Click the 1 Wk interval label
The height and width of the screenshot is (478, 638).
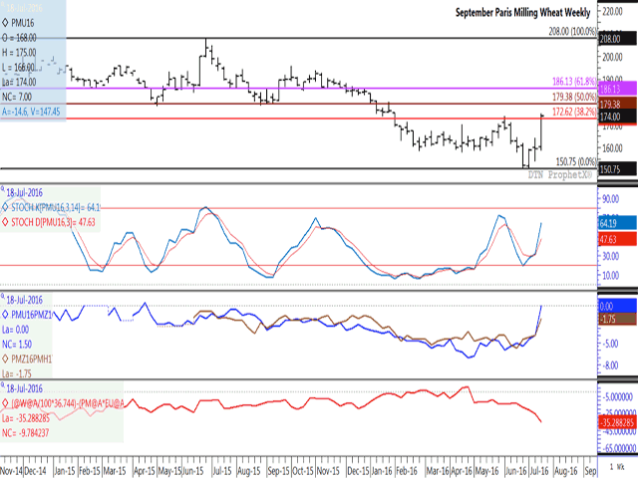617,467
